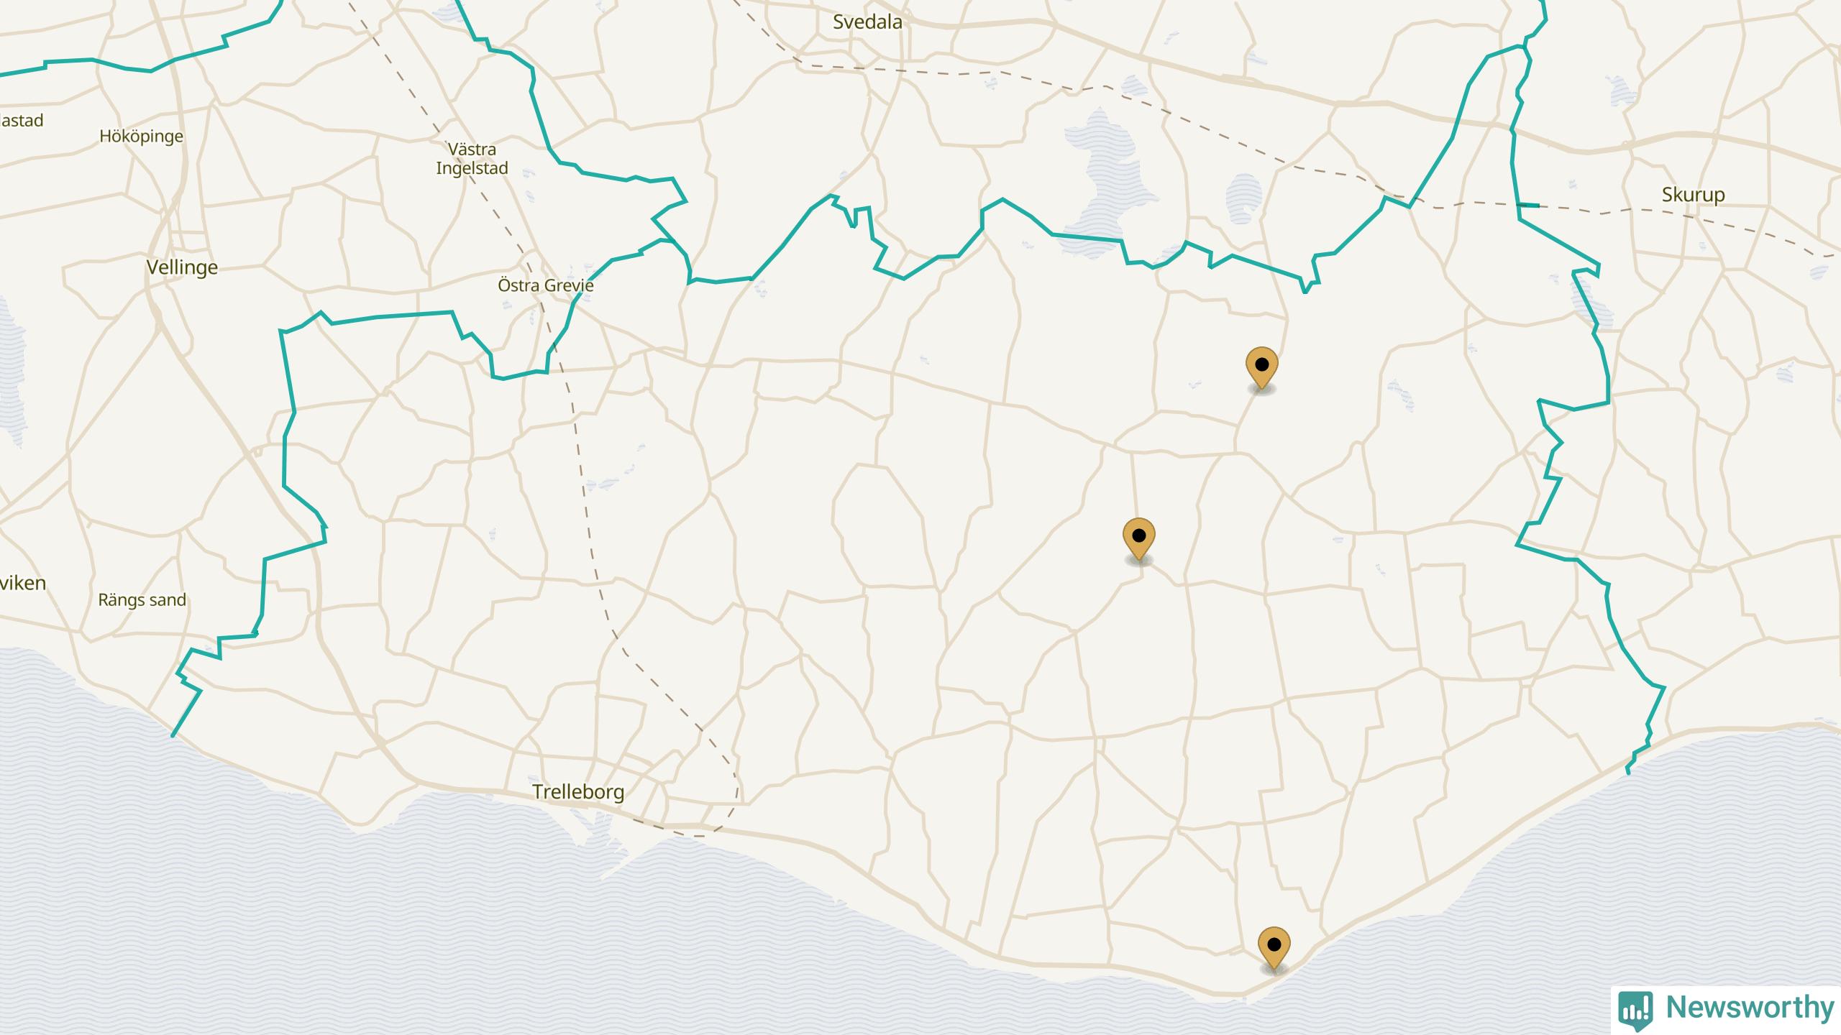The width and height of the screenshot is (1841, 1035).
Task: Open the coastal map pin in the southeast
Action: [1274, 949]
